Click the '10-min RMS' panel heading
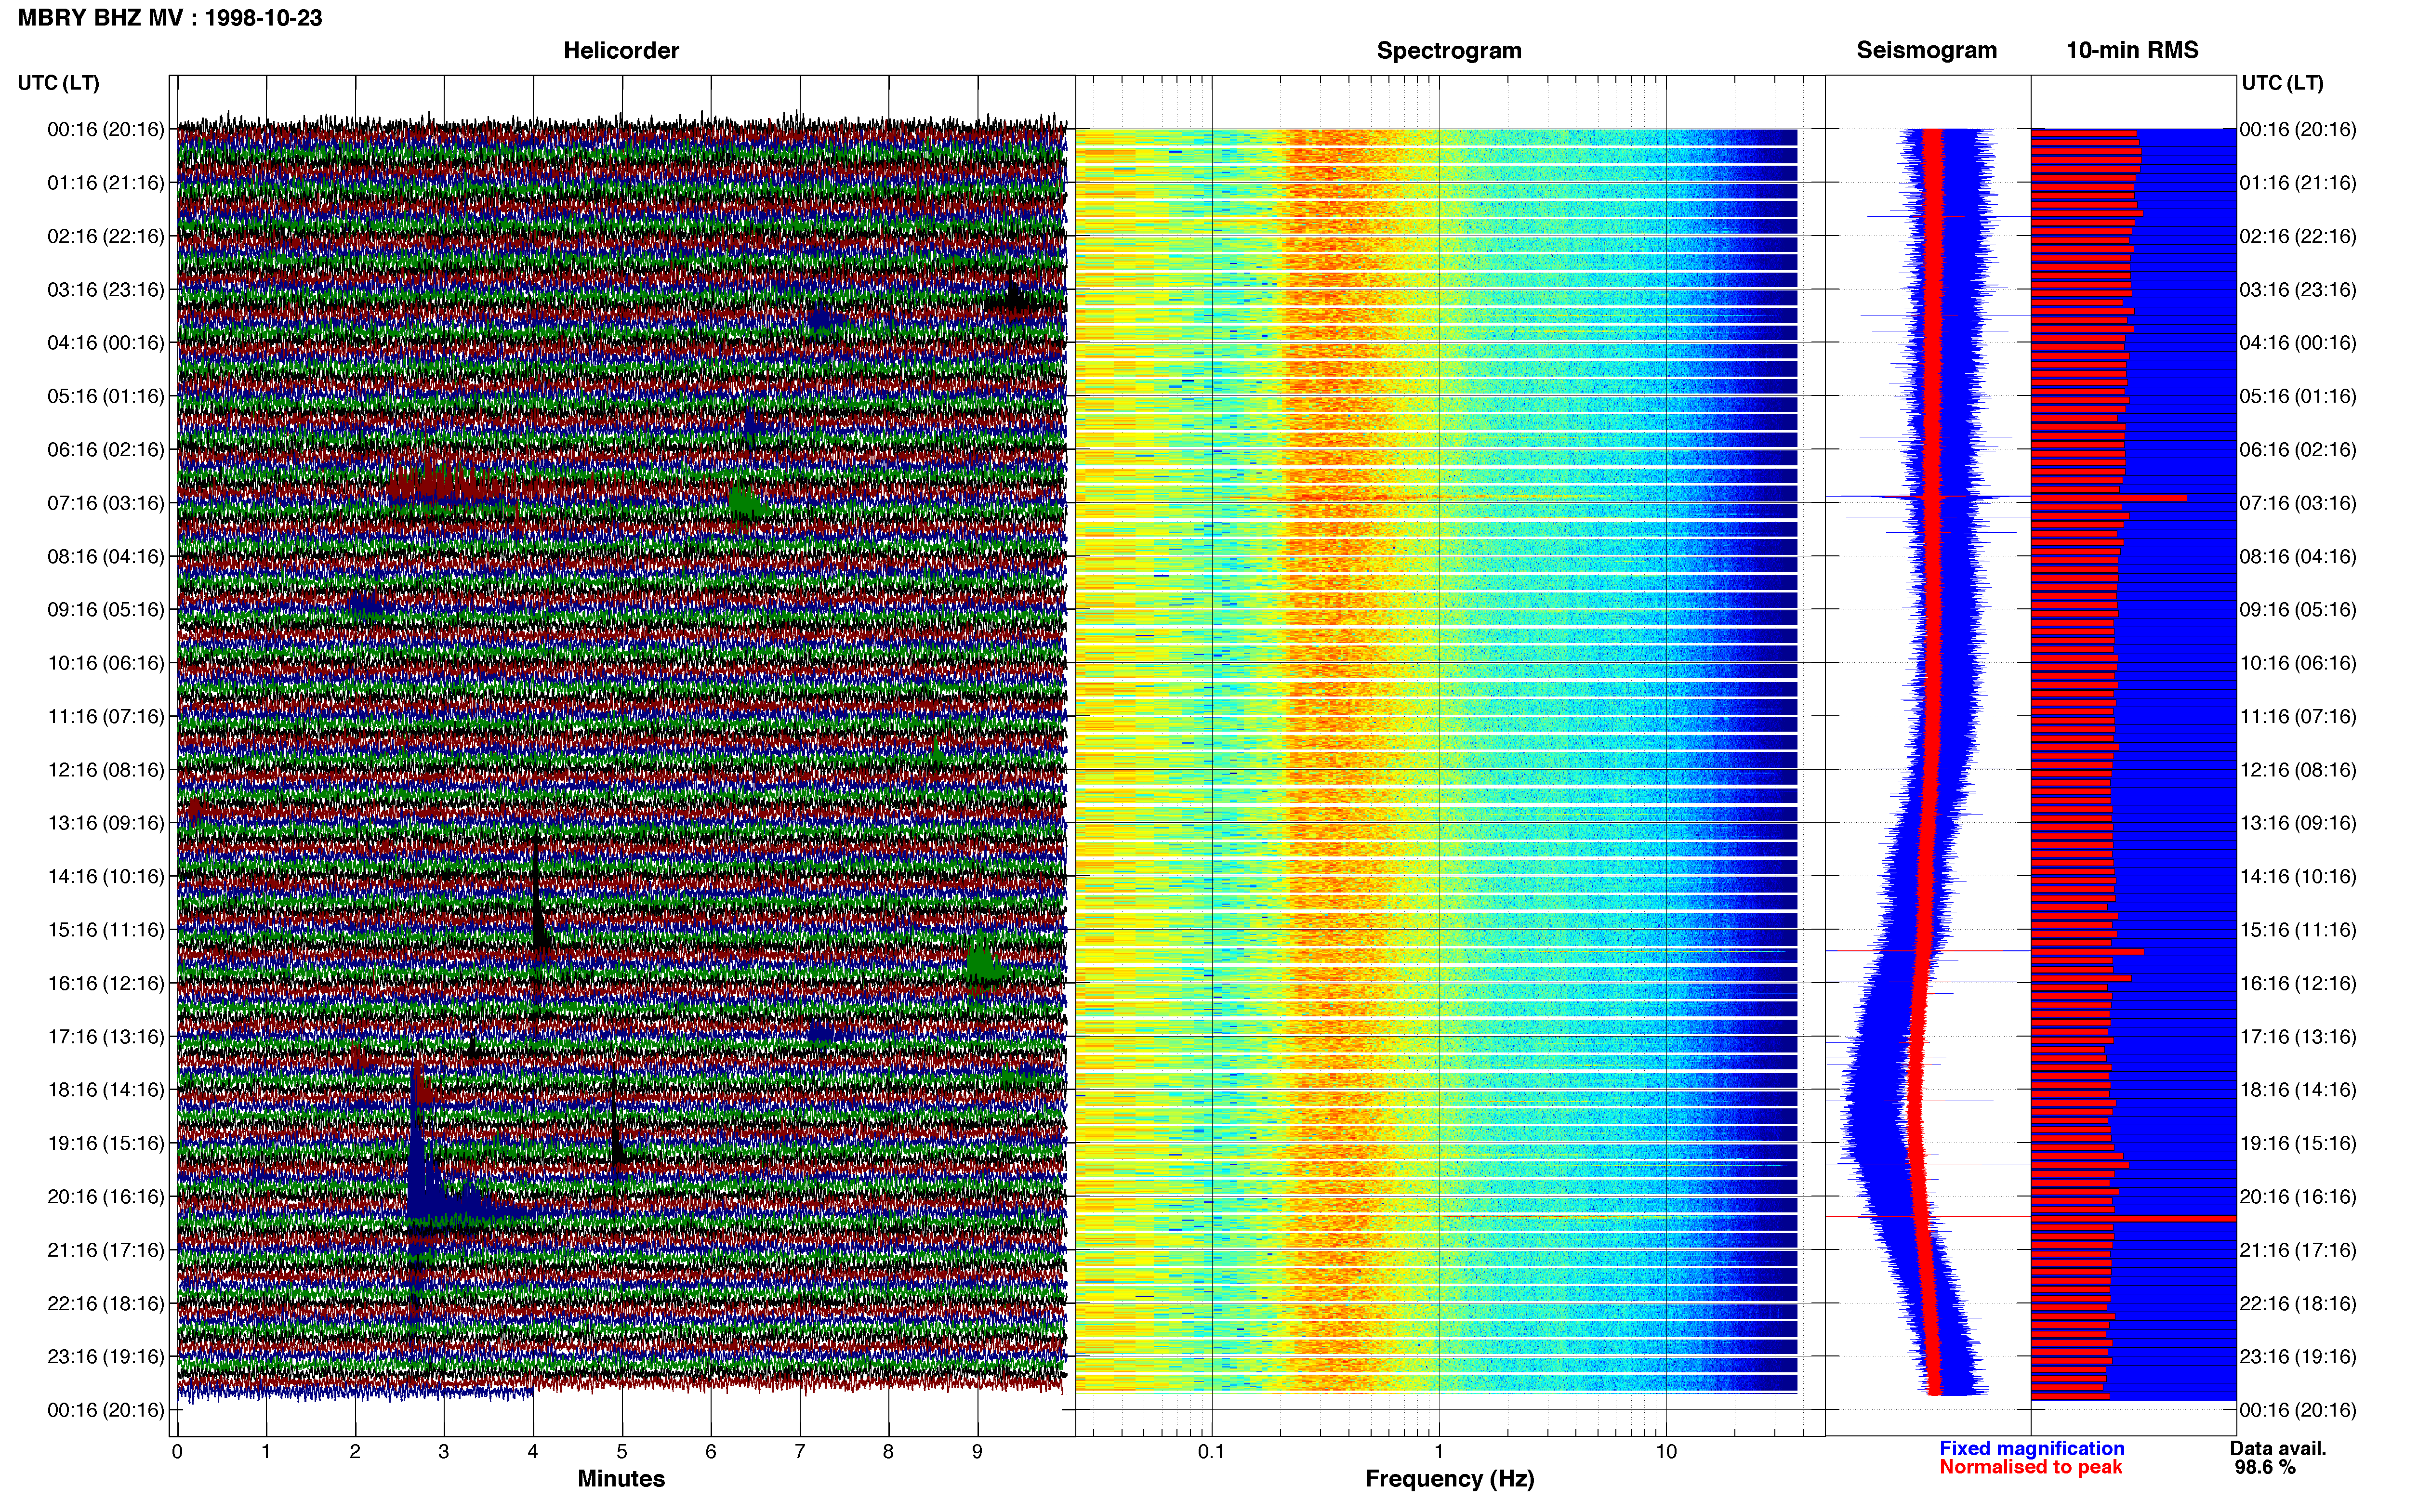Image resolution: width=2418 pixels, height=1512 pixels. click(2132, 50)
